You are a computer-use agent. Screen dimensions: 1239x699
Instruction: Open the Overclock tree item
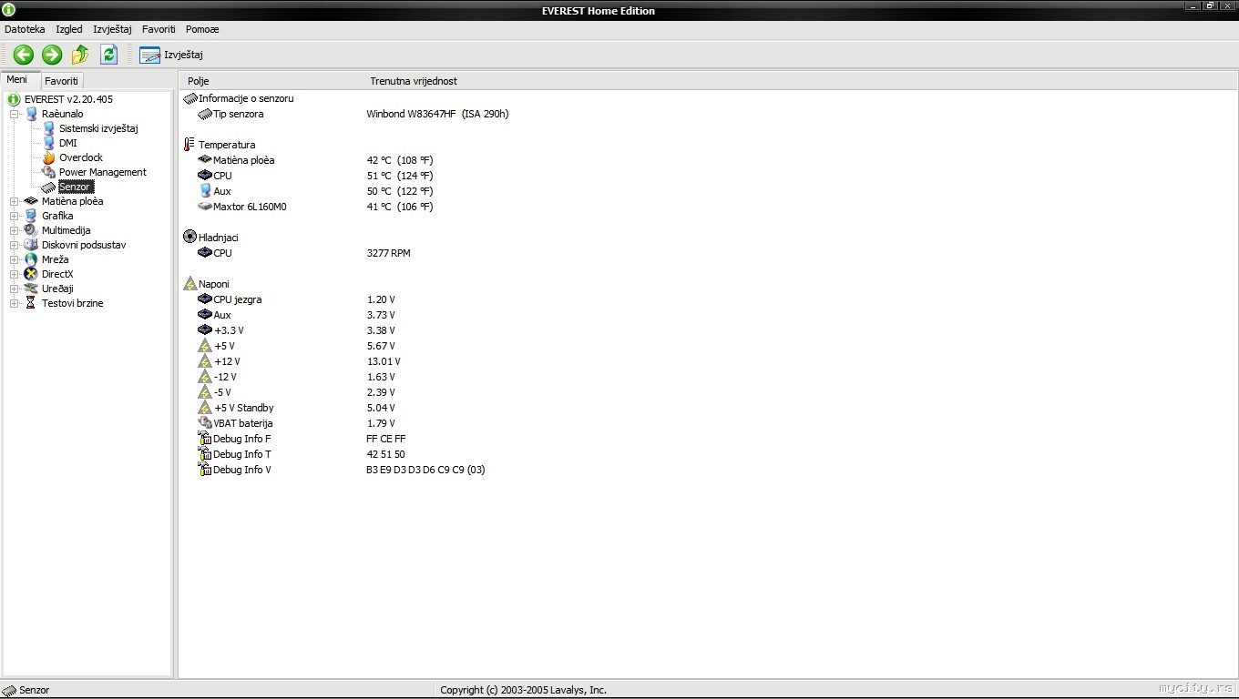pos(81,157)
